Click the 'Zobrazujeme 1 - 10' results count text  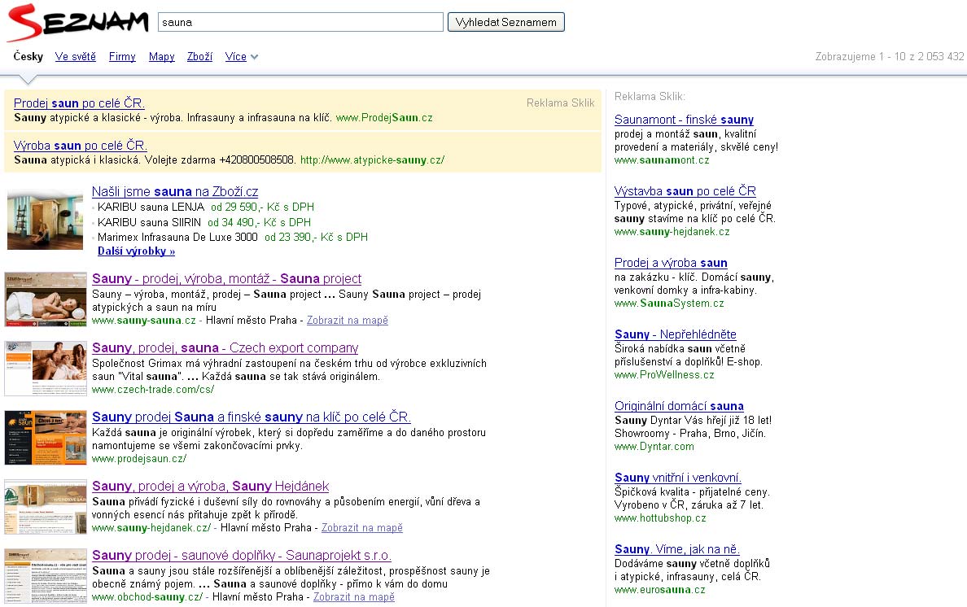[890, 57]
